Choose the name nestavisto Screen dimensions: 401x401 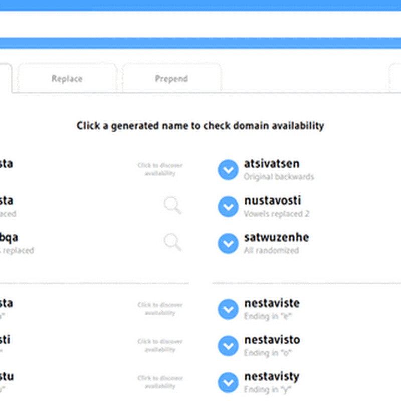tap(272, 340)
